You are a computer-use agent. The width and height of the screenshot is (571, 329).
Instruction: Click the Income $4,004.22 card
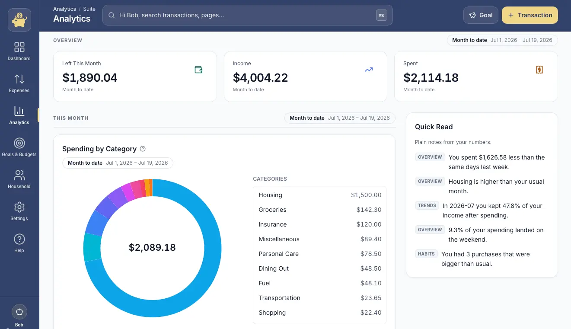[x=306, y=77]
